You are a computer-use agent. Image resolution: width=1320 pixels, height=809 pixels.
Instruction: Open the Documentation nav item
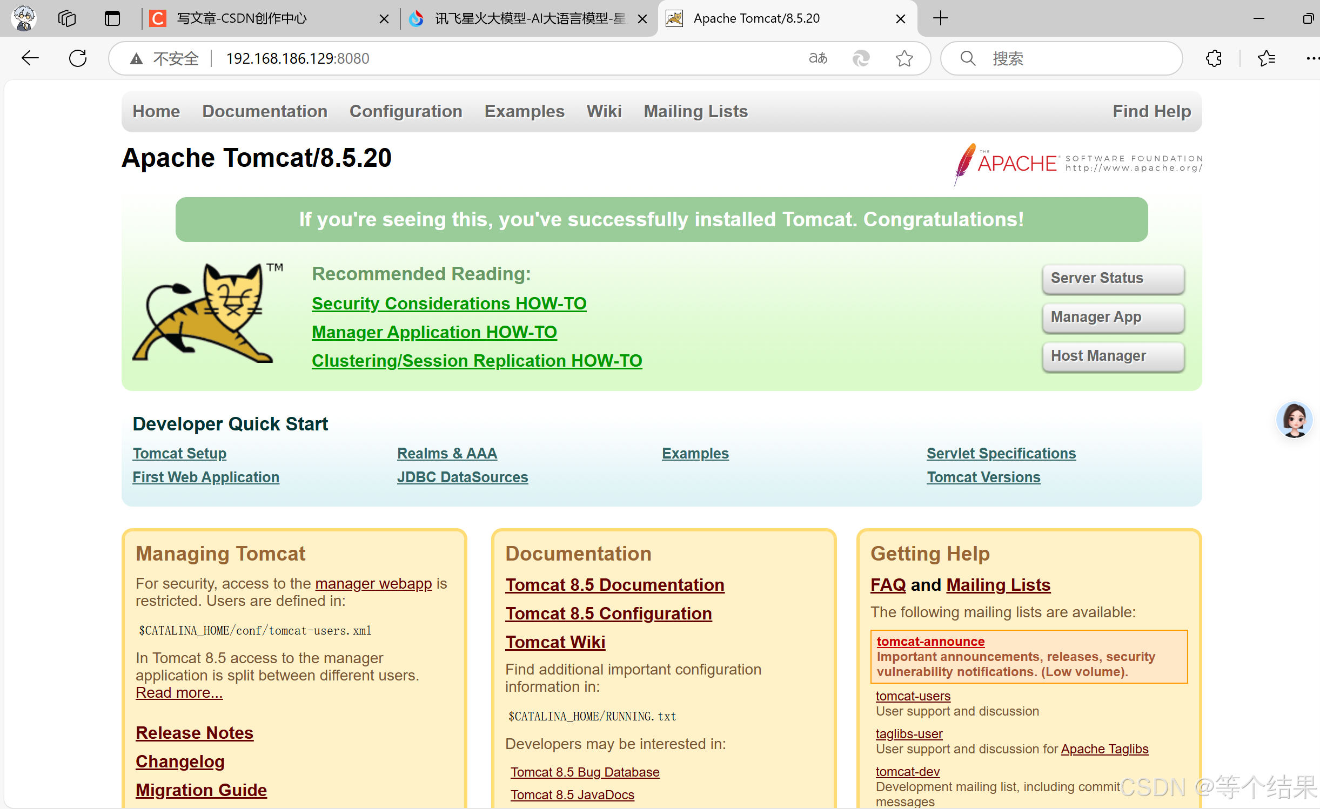click(265, 111)
